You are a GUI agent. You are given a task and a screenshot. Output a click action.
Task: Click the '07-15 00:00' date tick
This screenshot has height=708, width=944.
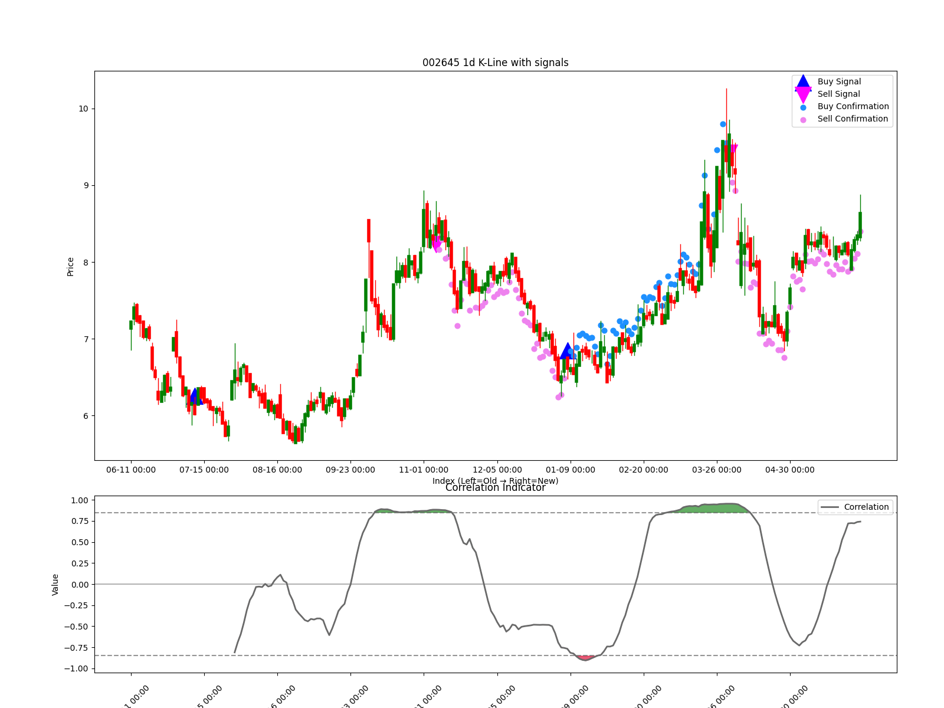[204, 470]
